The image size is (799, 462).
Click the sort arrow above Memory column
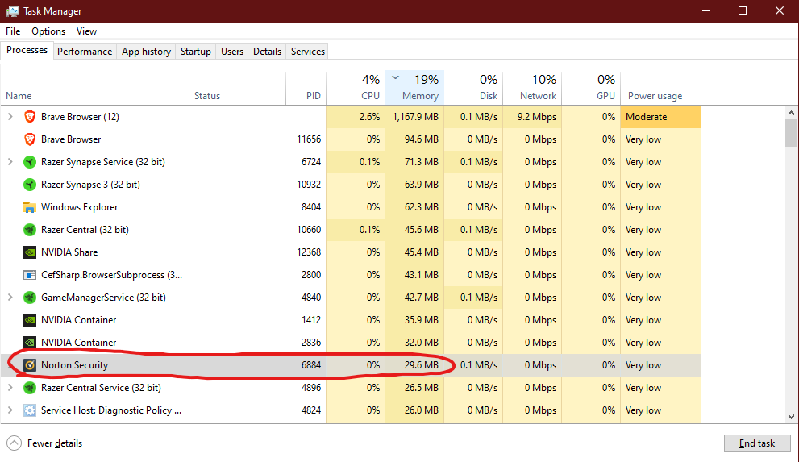(x=395, y=78)
